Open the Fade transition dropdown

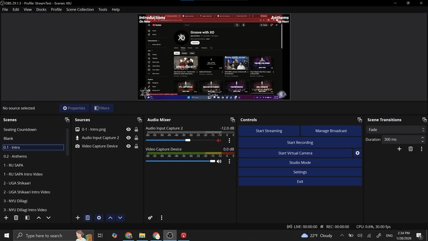coord(396,130)
